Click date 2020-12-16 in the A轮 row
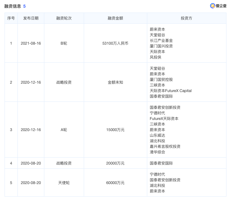The height and width of the screenshot is (198, 231). pyautogui.click(x=31, y=130)
